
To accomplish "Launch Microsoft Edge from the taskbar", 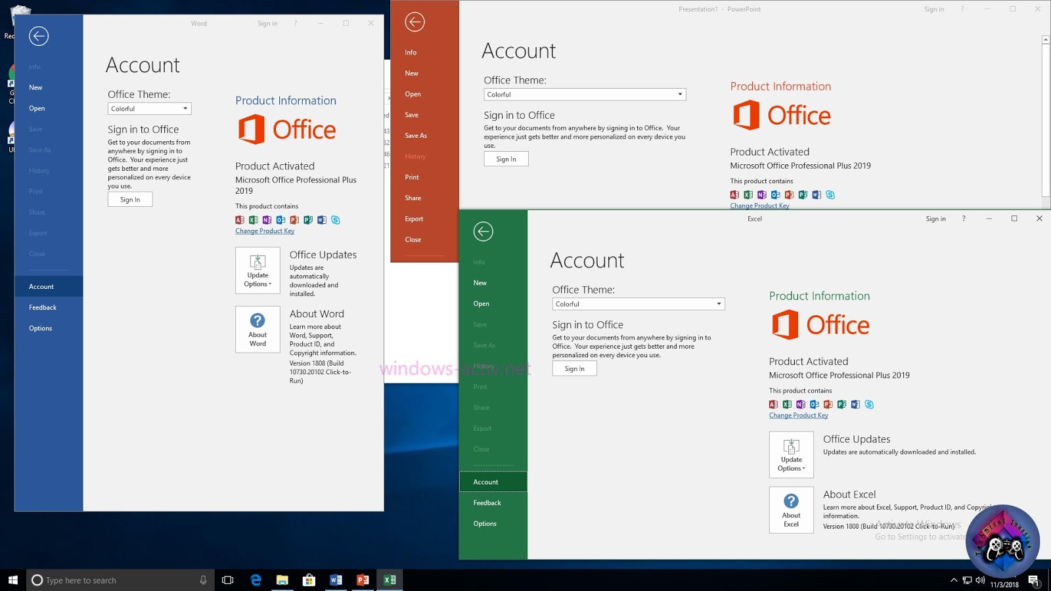I will click(x=256, y=580).
